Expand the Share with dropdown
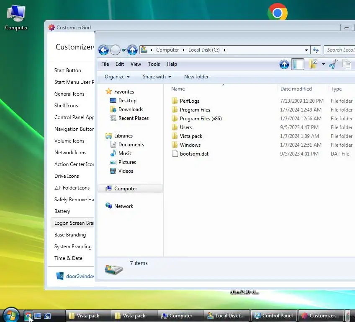 tap(157, 77)
